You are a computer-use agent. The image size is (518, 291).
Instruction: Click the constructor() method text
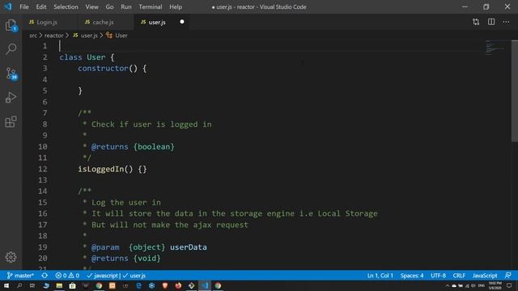tap(108, 68)
